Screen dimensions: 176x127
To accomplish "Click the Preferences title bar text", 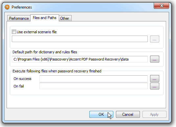I will [22, 7].
